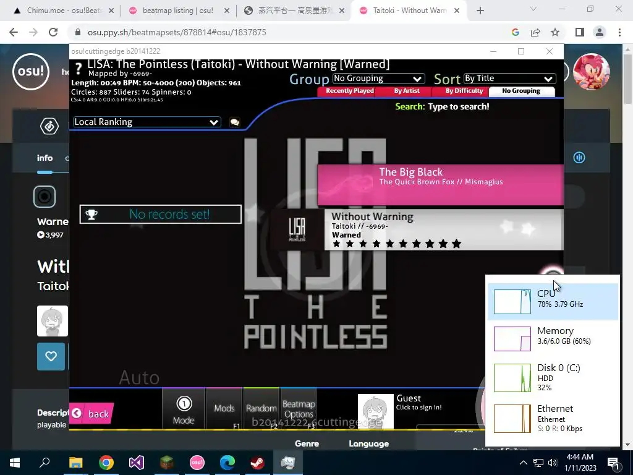This screenshot has width=633, height=475.
Task: Go back in the browser
Action: [14, 32]
